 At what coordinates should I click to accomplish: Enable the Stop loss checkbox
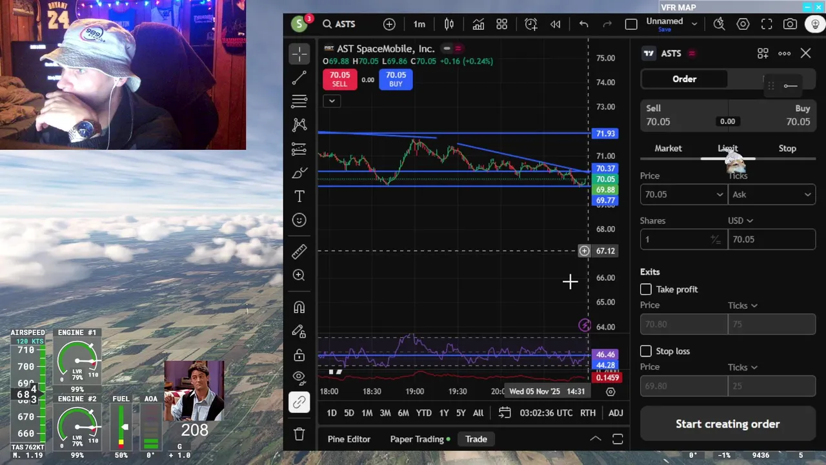point(646,351)
